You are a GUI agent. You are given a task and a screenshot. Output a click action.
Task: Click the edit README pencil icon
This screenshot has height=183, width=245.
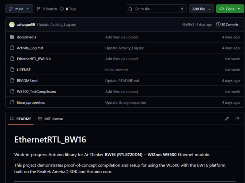click(x=227, y=119)
